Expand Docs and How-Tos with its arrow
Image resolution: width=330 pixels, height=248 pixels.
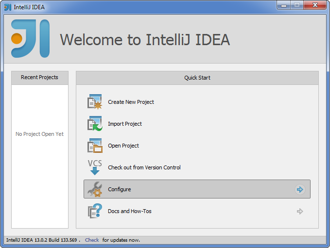[x=300, y=211]
